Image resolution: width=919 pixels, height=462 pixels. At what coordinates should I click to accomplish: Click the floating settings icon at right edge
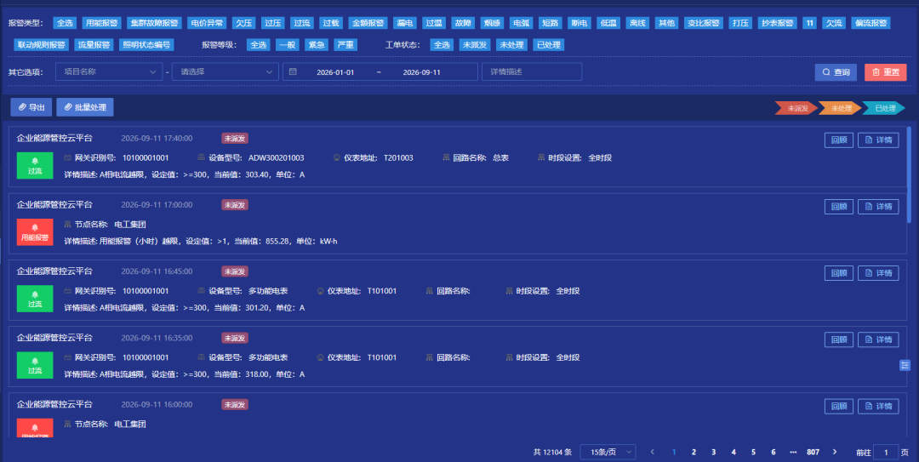(905, 365)
